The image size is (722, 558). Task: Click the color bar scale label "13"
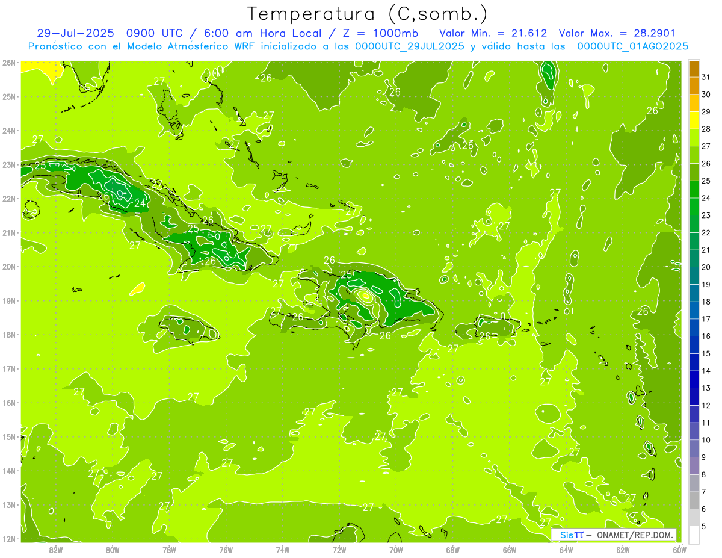[706, 388]
